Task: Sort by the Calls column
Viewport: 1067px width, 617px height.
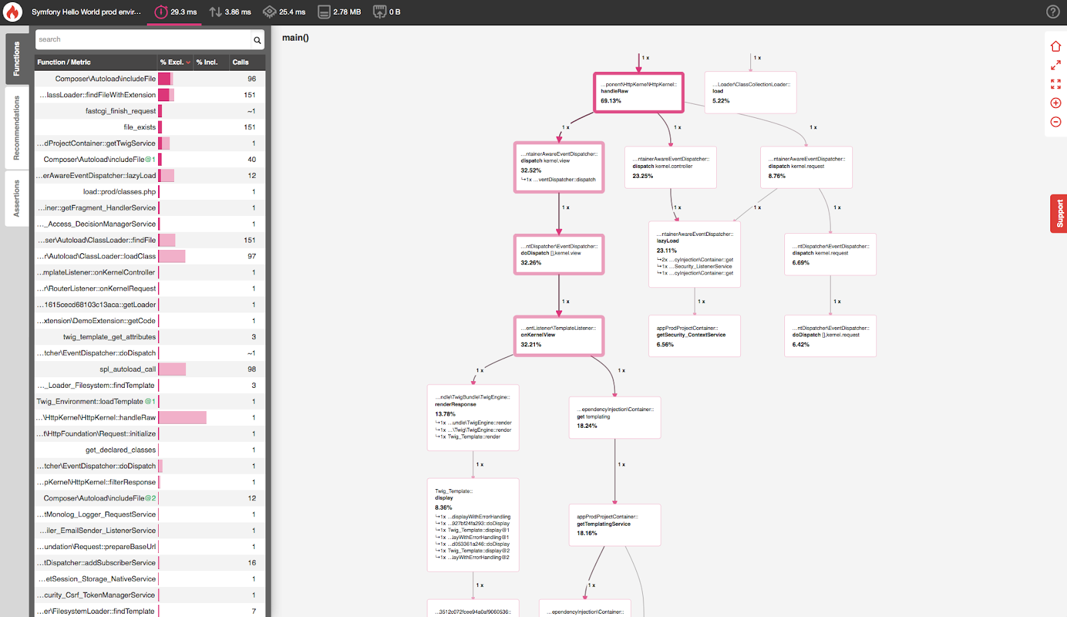Action: (x=241, y=62)
